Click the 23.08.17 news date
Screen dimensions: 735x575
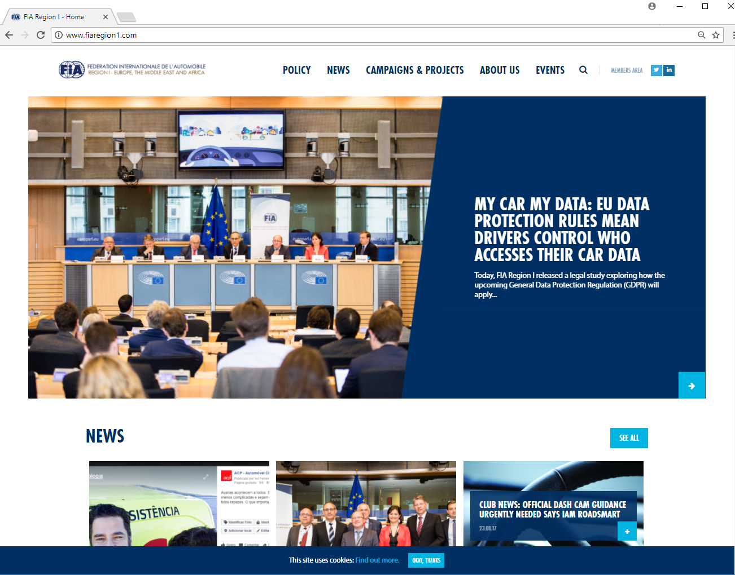click(x=488, y=528)
